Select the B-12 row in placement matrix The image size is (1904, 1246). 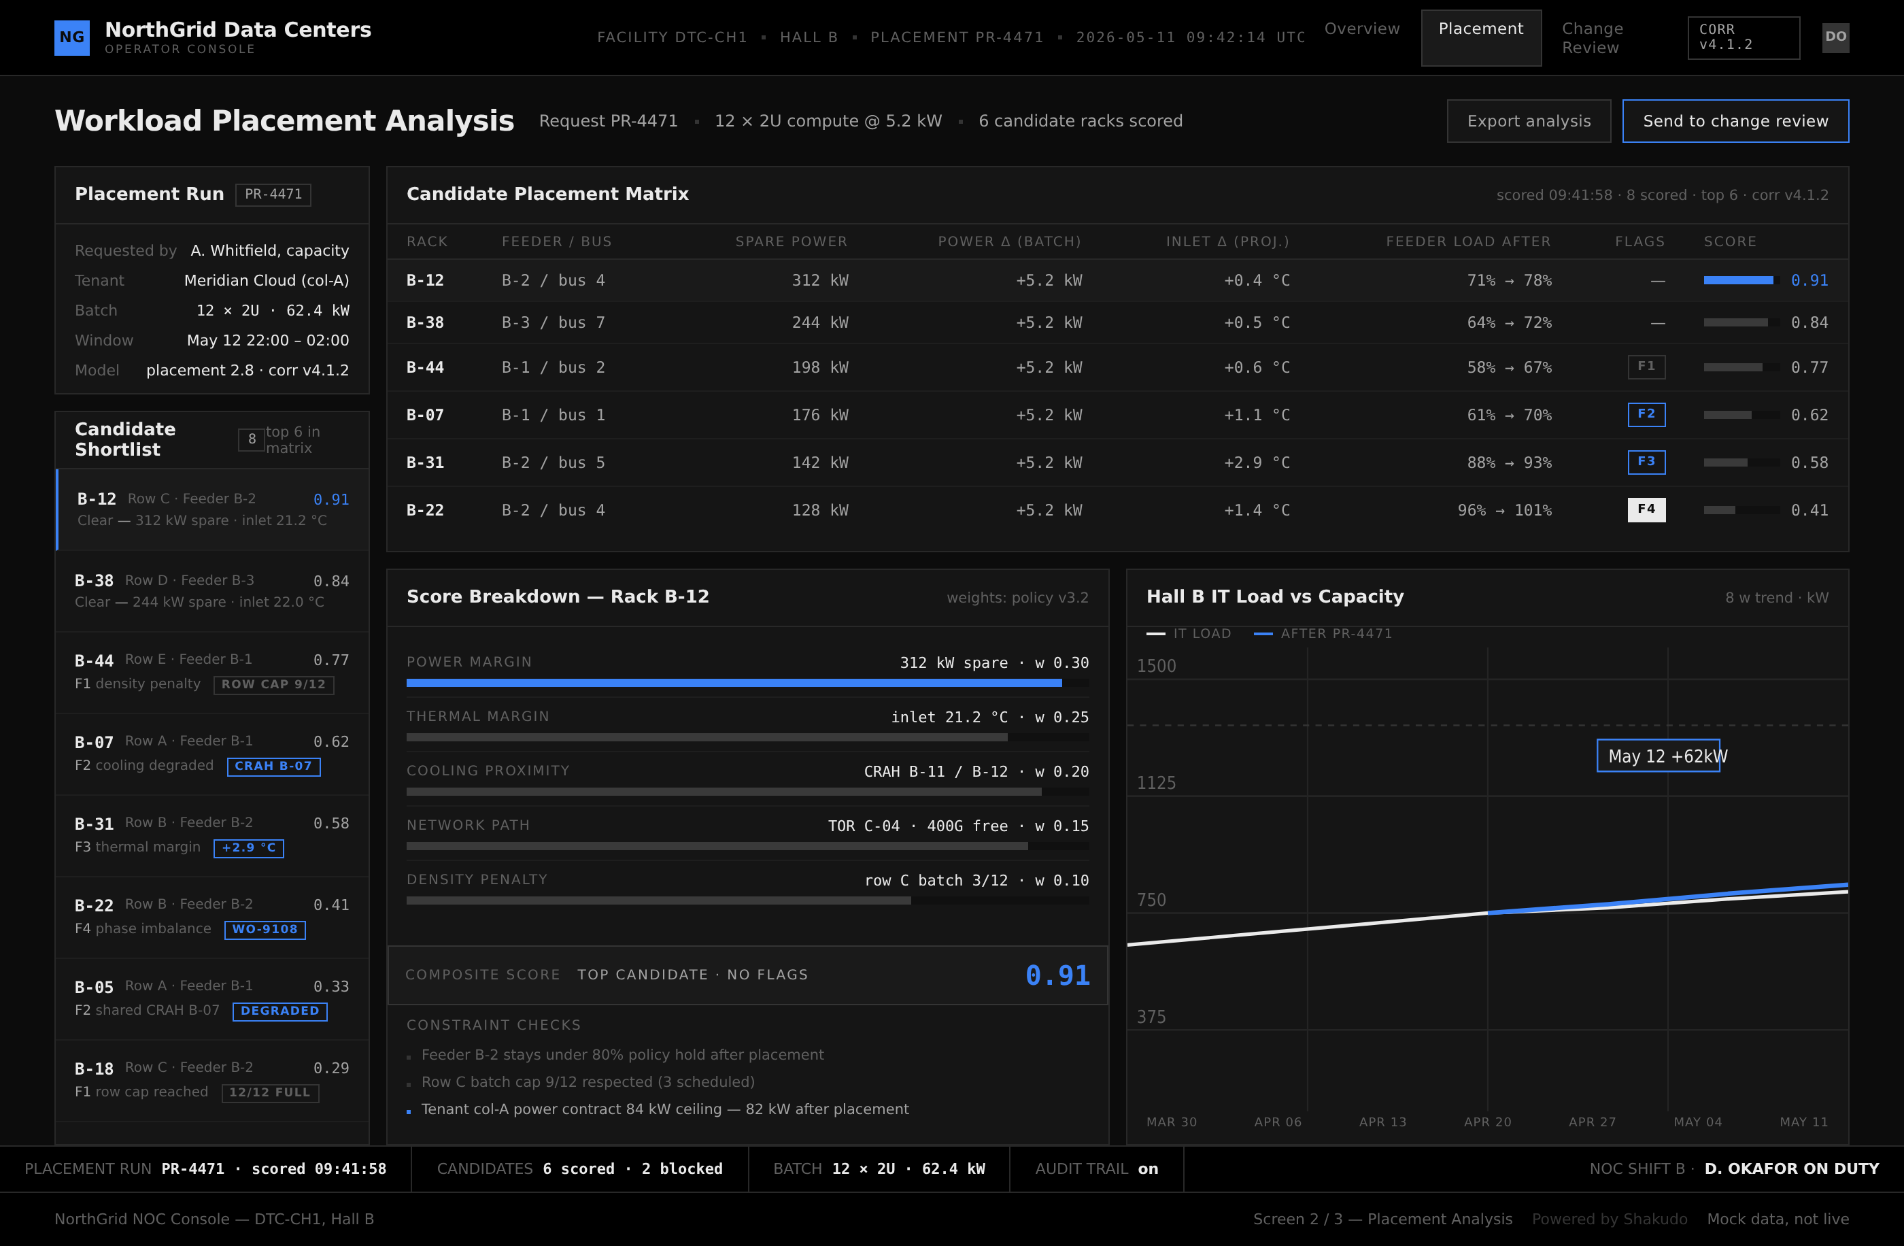(x=1117, y=280)
